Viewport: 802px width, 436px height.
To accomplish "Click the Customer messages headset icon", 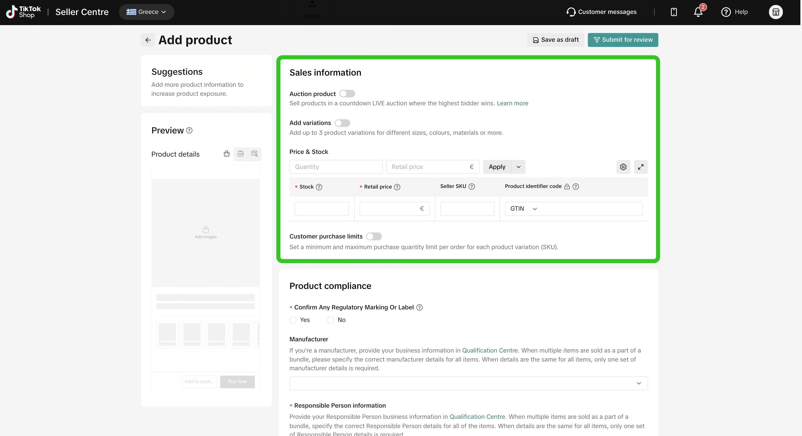I will [x=571, y=12].
